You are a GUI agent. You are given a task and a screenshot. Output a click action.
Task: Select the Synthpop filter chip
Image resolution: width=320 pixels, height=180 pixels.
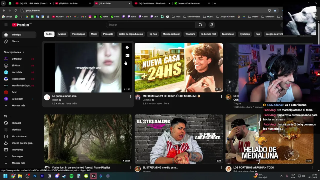pyautogui.click(x=245, y=34)
